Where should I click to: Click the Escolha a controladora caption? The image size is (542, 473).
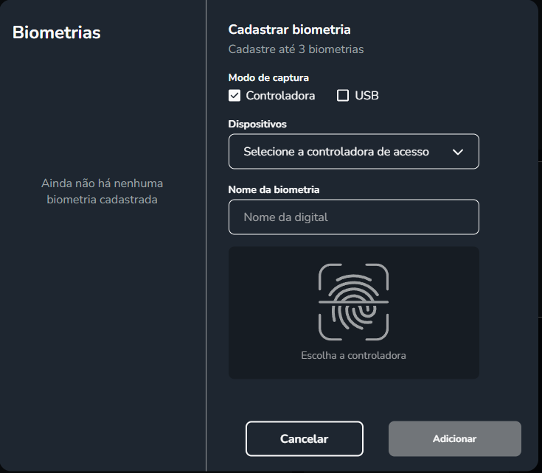click(353, 355)
